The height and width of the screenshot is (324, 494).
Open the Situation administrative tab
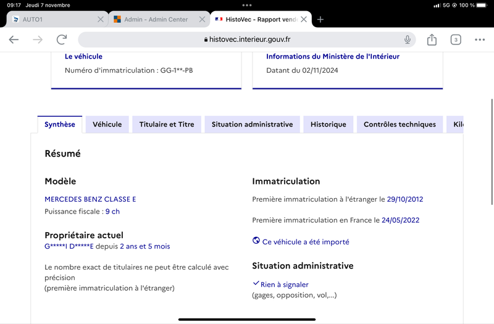(253, 125)
